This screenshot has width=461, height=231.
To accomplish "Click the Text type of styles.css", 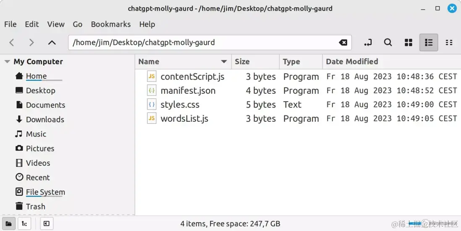I will (x=292, y=104).
